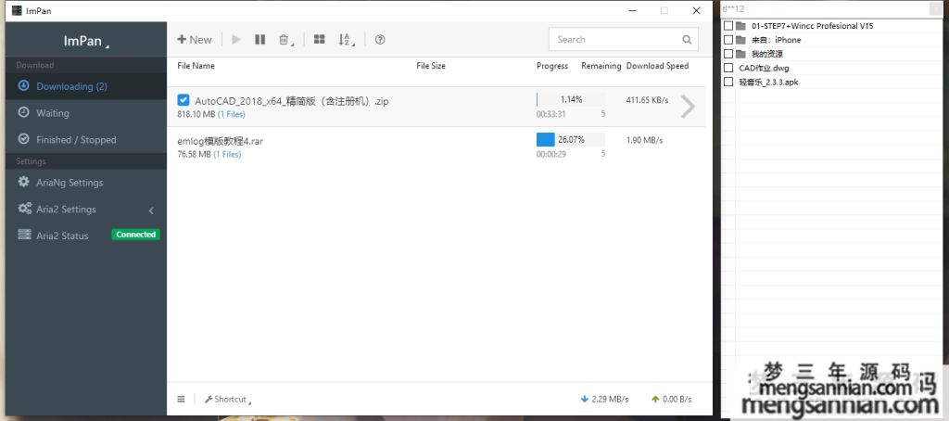Click the 0.00 B/s upload speed indicator

[672, 399]
